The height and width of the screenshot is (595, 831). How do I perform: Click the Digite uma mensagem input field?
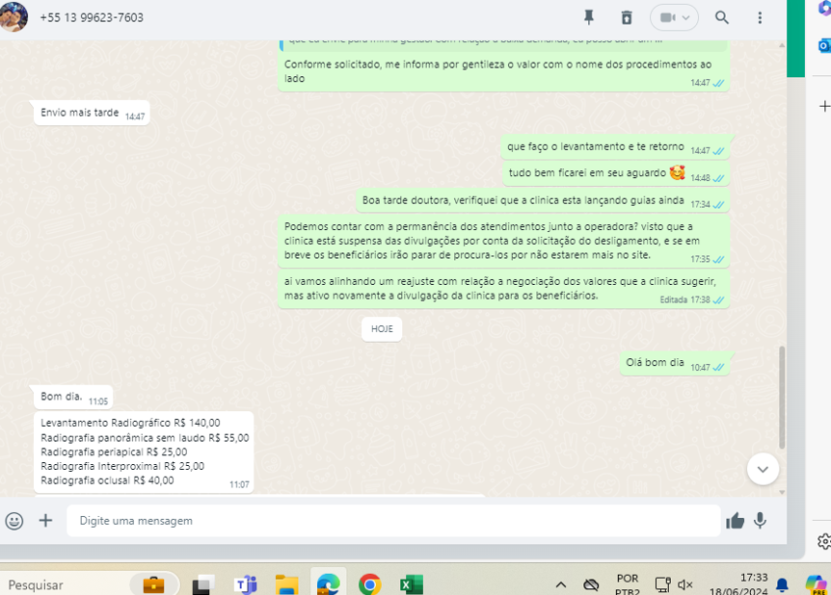(x=393, y=520)
